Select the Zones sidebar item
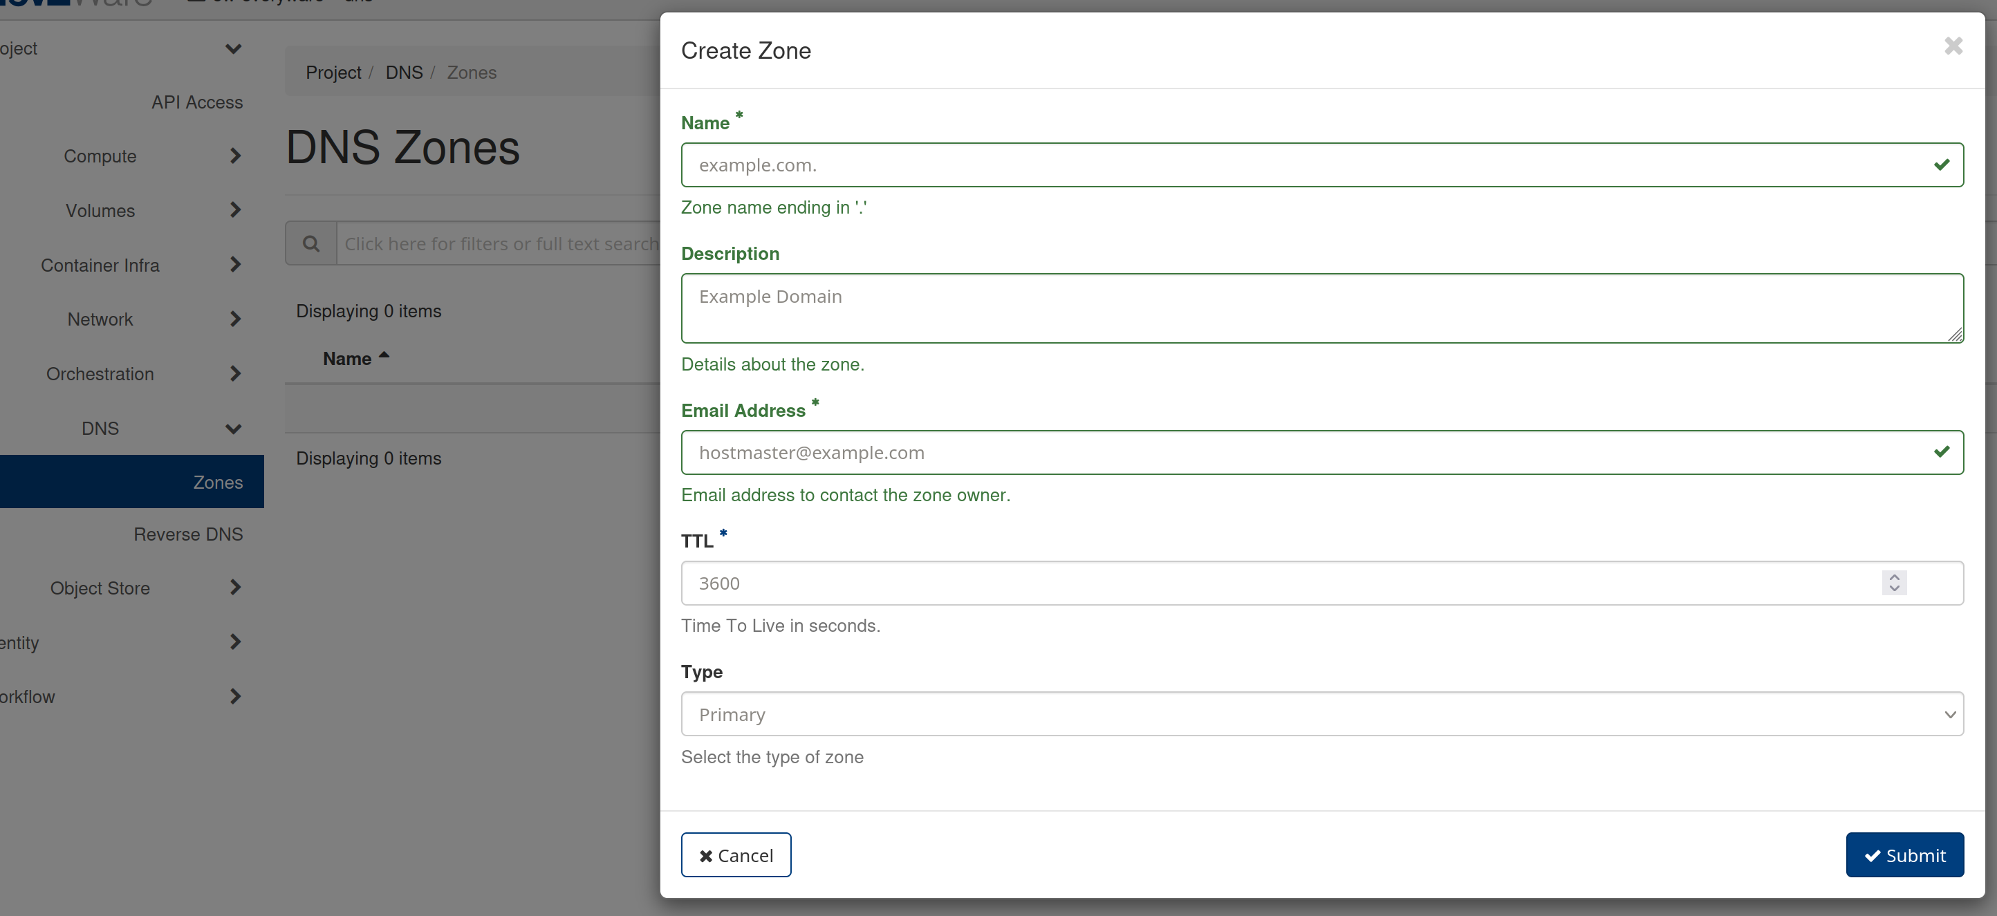This screenshot has width=1997, height=916. point(217,481)
